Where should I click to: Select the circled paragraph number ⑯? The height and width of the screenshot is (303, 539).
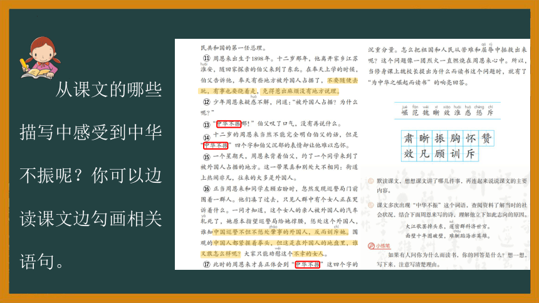click(x=206, y=189)
